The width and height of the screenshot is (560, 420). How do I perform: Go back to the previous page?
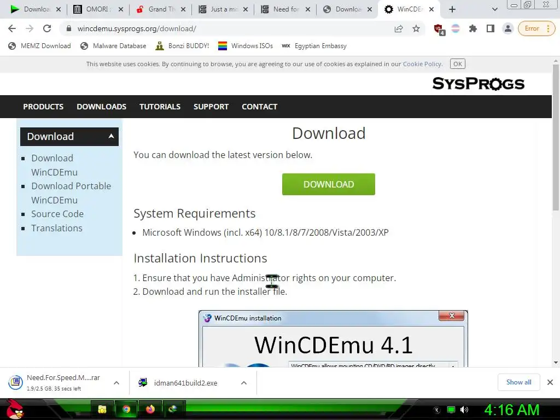point(12,28)
